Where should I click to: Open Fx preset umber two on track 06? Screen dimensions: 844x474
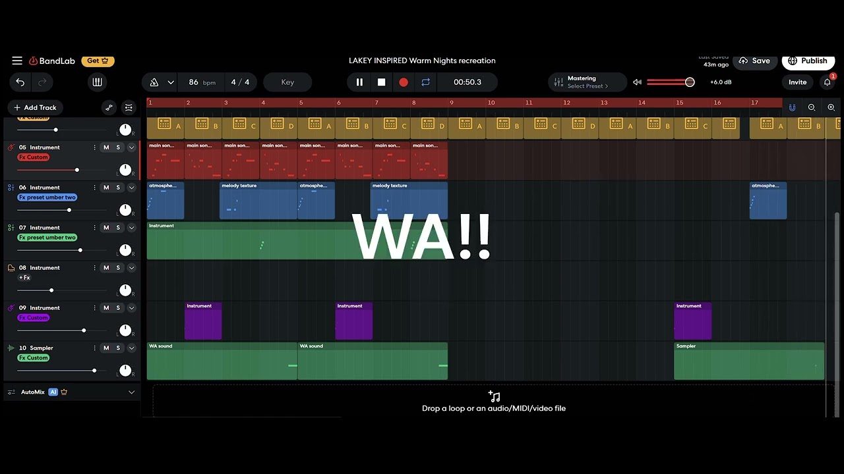pyautogui.click(x=47, y=197)
